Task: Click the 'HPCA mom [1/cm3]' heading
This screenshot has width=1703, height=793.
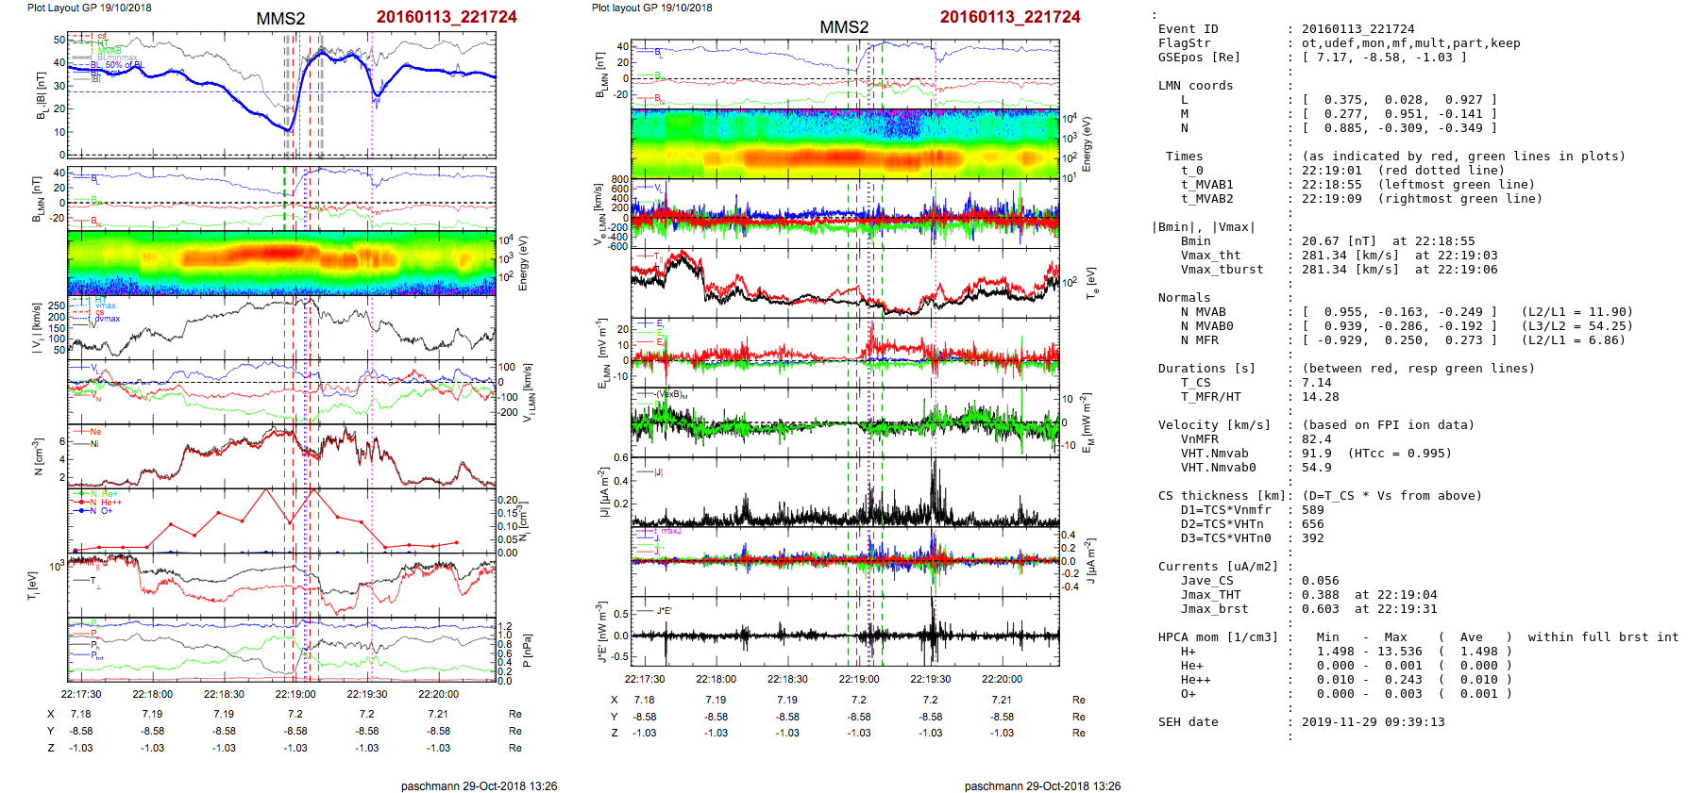Action: pyautogui.click(x=1218, y=637)
